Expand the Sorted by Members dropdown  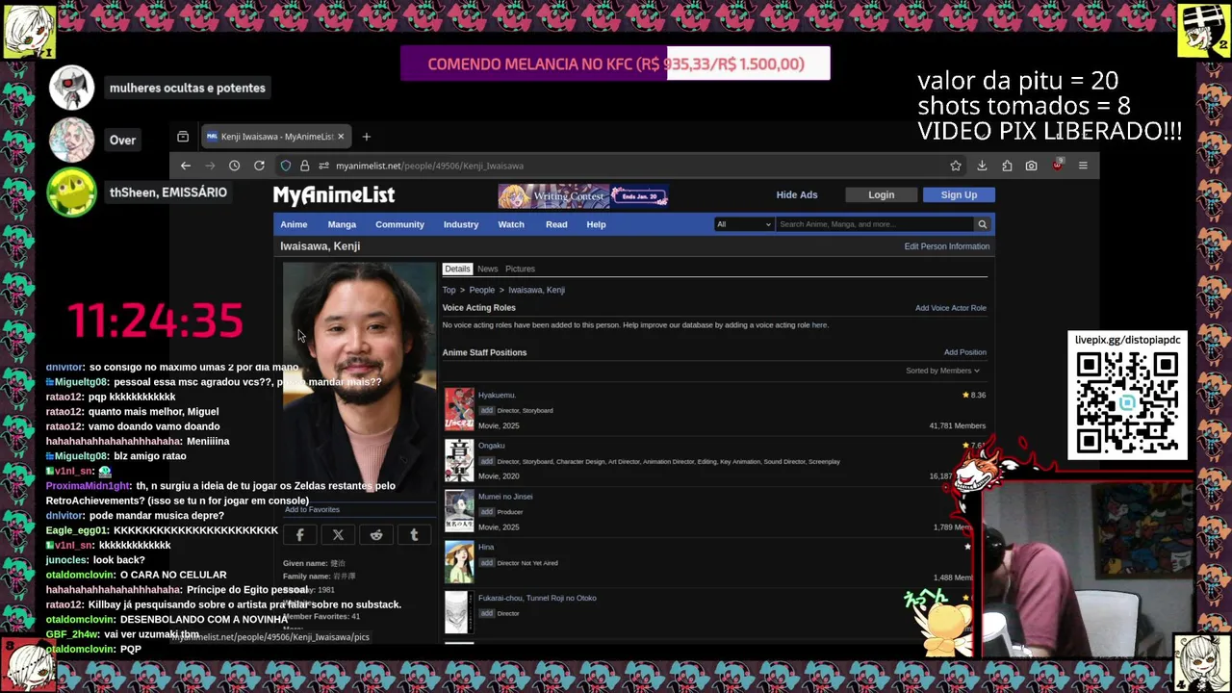(x=942, y=371)
